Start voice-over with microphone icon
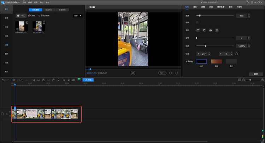 pyautogui.click(x=58, y=80)
